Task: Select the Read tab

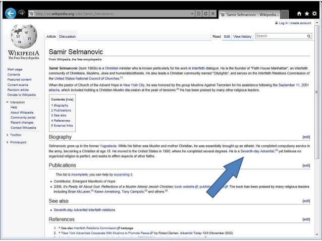Action: [x=217, y=36]
